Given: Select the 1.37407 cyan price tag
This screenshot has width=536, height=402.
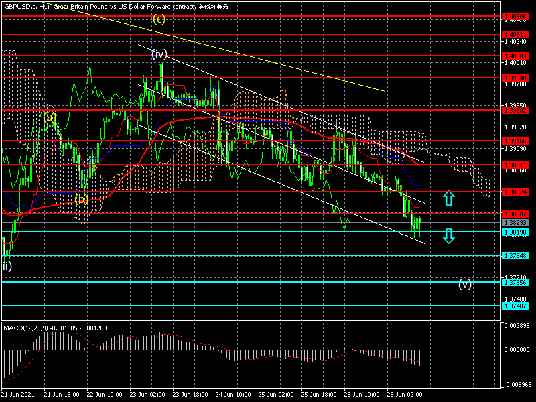Looking at the screenshot, I should tap(515, 306).
